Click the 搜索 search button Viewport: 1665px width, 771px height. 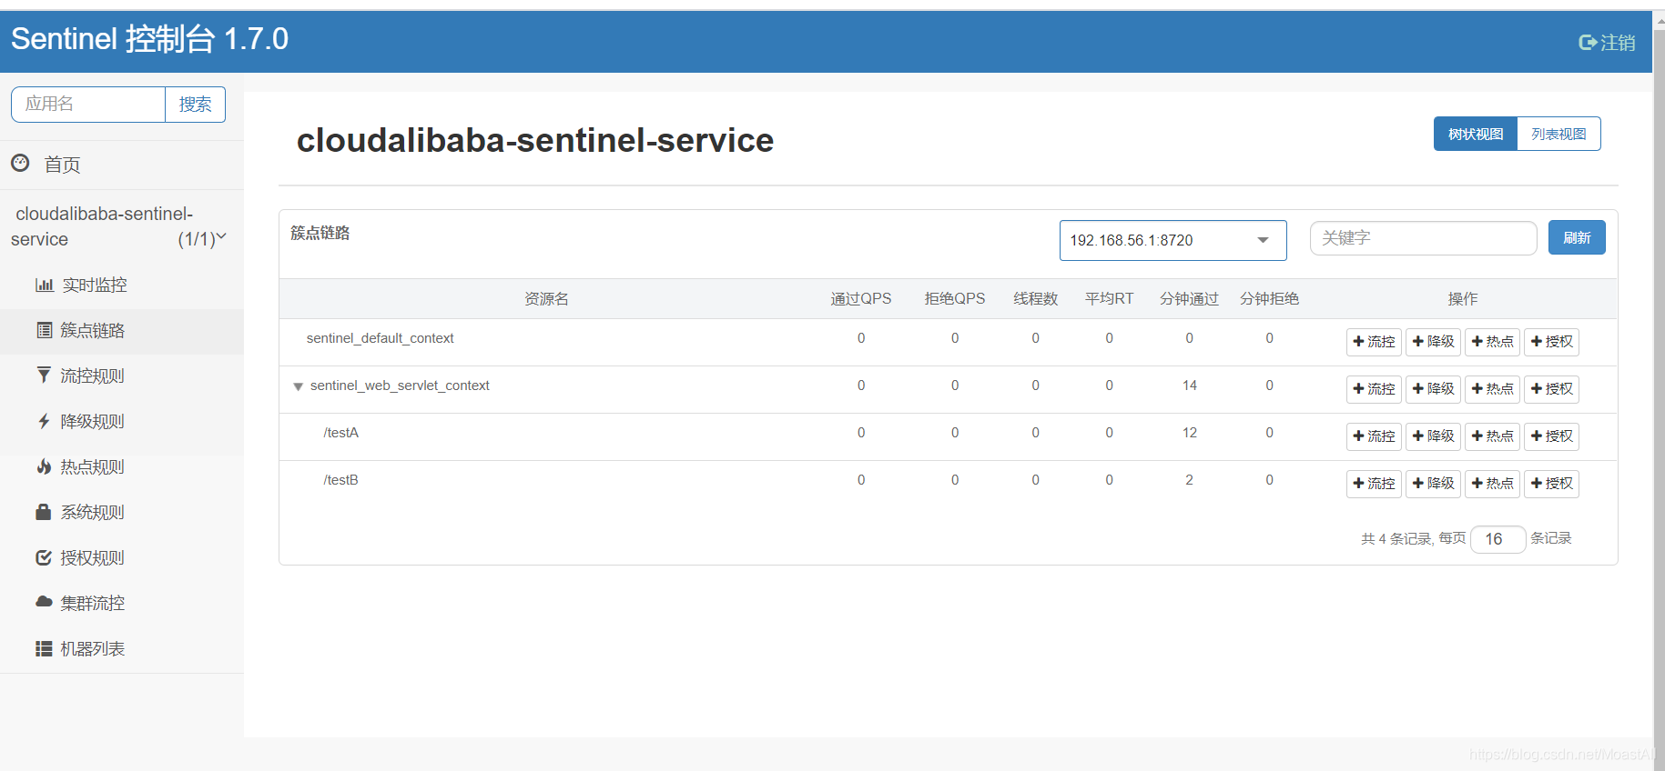[x=195, y=105]
